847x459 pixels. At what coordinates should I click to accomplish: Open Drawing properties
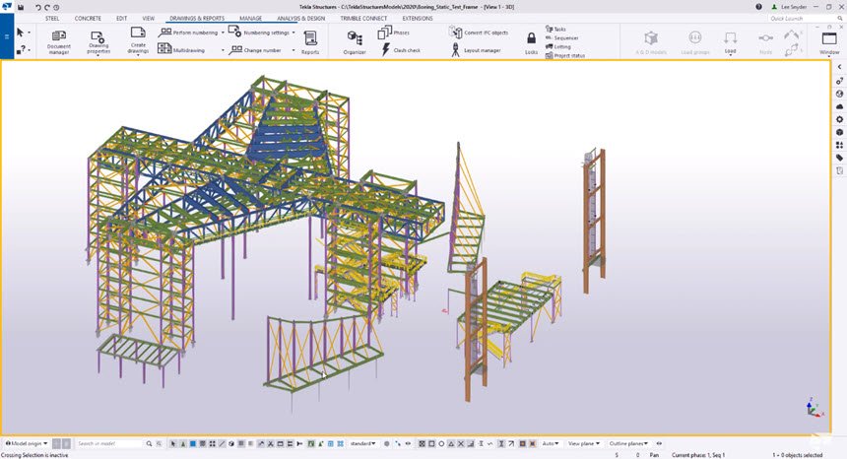[x=98, y=41]
